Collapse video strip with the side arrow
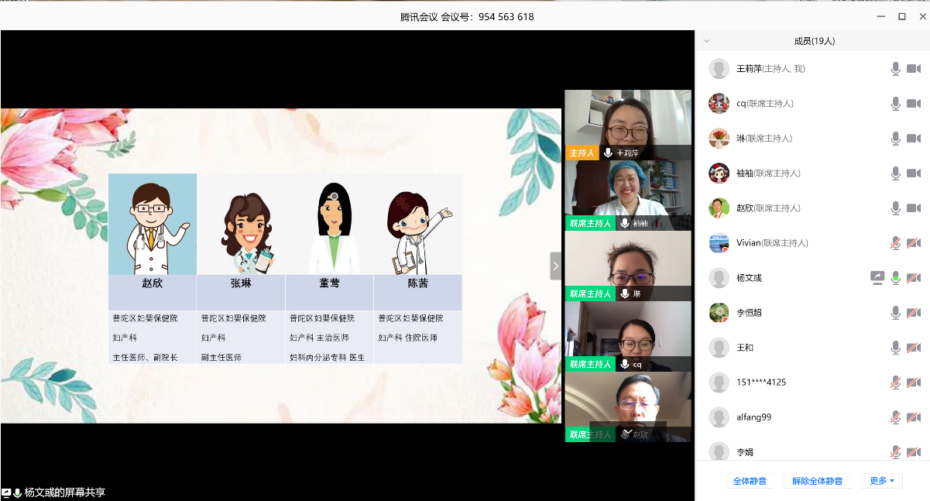The height and width of the screenshot is (501, 930). [x=555, y=266]
